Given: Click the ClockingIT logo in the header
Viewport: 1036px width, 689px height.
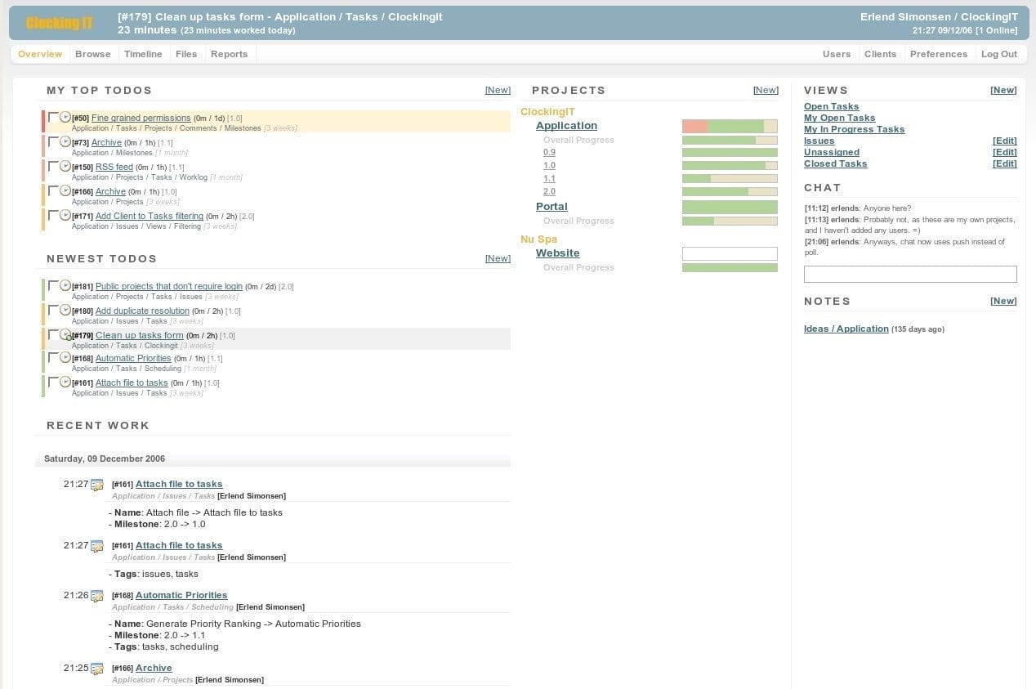Looking at the screenshot, I should (x=59, y=23).
